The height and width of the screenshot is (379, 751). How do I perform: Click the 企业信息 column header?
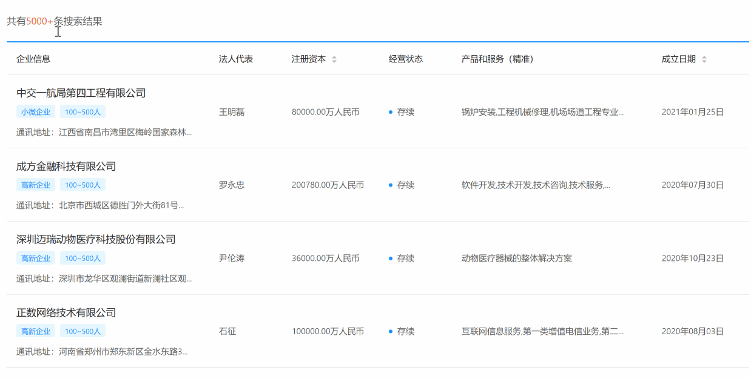pos(33,59)
